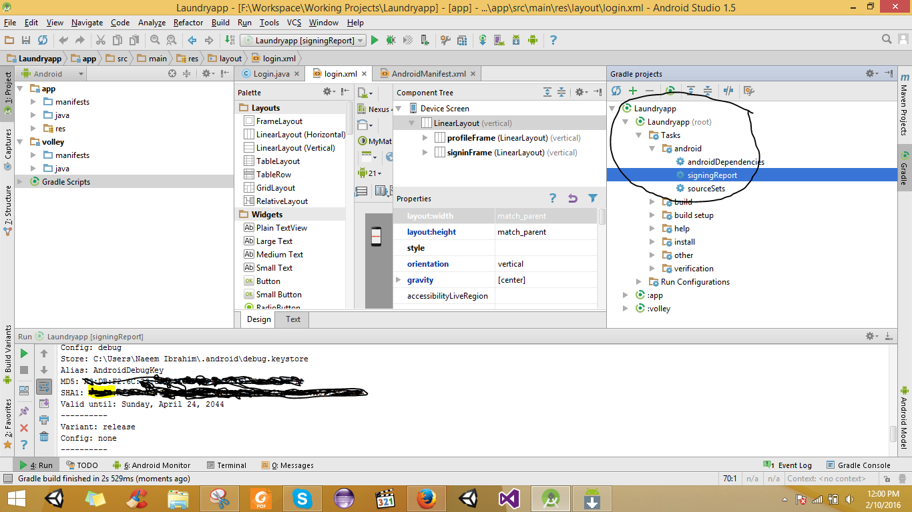912x512 pixels.
Task: Open the Analyze menu
Action: [152, 23]
